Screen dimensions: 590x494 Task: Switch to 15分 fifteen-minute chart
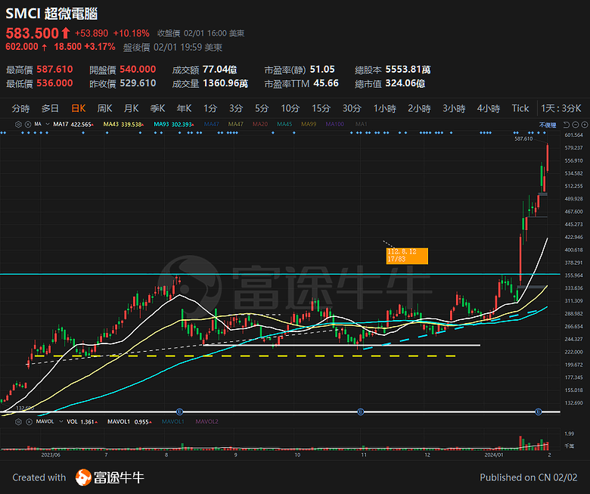pos(321,109)
